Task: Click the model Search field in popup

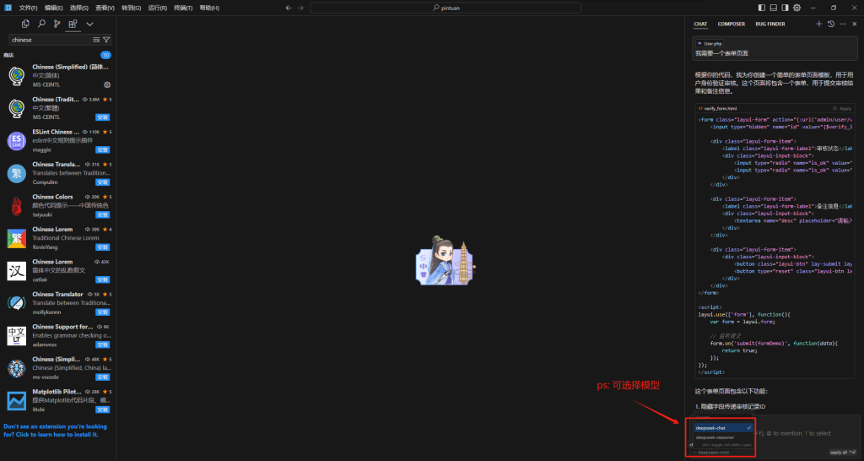Action: 723,418
